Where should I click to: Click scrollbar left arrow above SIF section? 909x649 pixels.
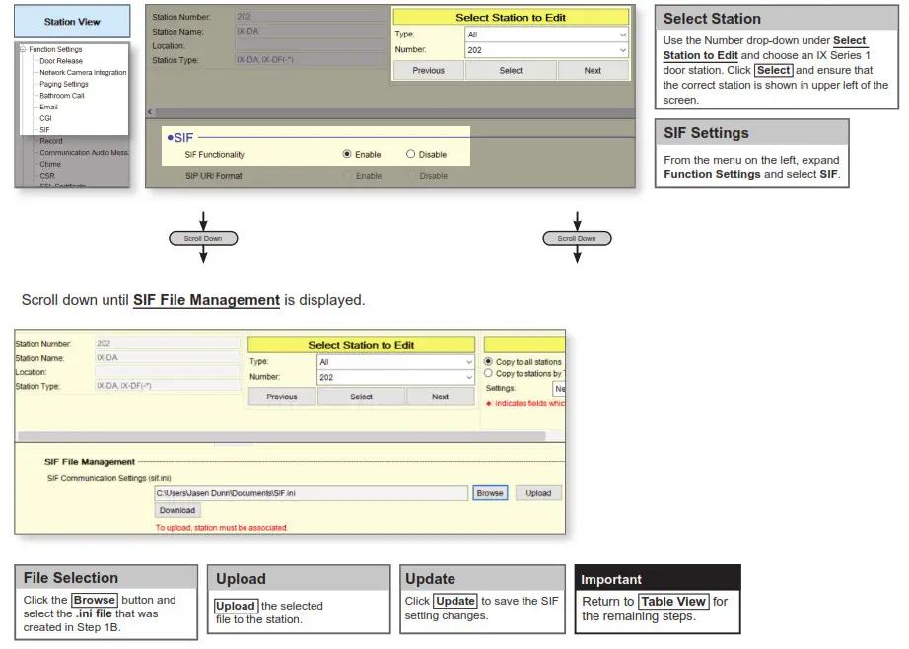150,111
